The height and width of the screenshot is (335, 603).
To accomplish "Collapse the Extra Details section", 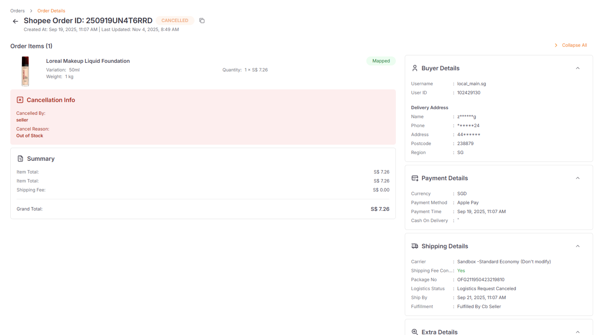I will coord(578,332).
